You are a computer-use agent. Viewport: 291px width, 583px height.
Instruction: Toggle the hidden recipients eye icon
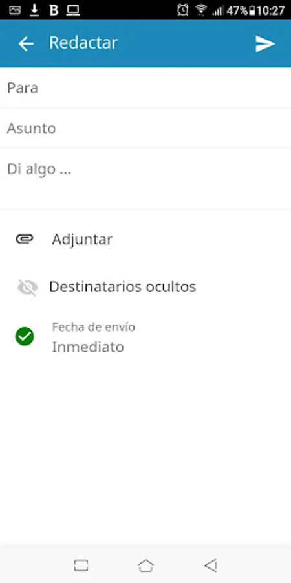point(27,288)
